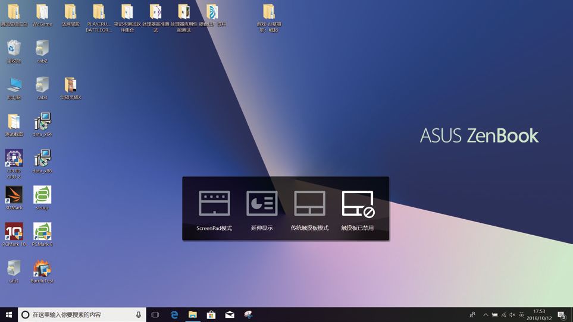Select the cab3 cabinet file
This screenshot has height=322, width=573.
(42, 89)
